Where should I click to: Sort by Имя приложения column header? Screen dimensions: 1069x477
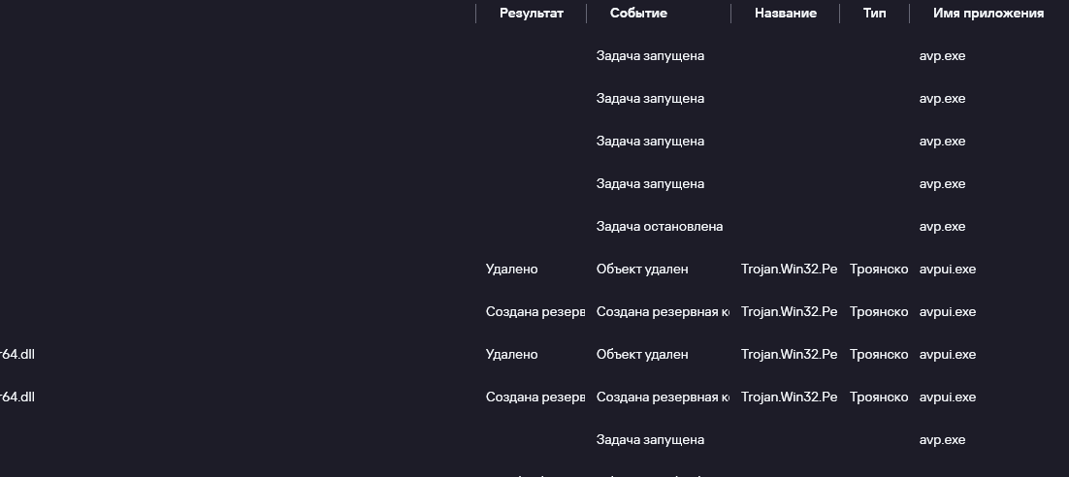(x=988, y=14)
